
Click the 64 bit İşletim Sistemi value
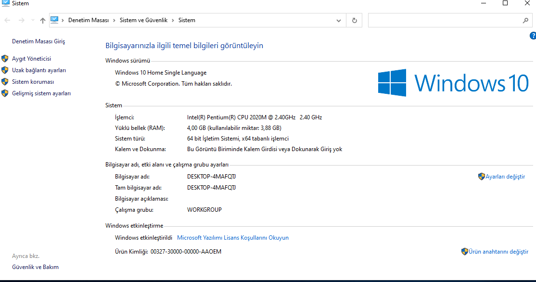point(238,139)
